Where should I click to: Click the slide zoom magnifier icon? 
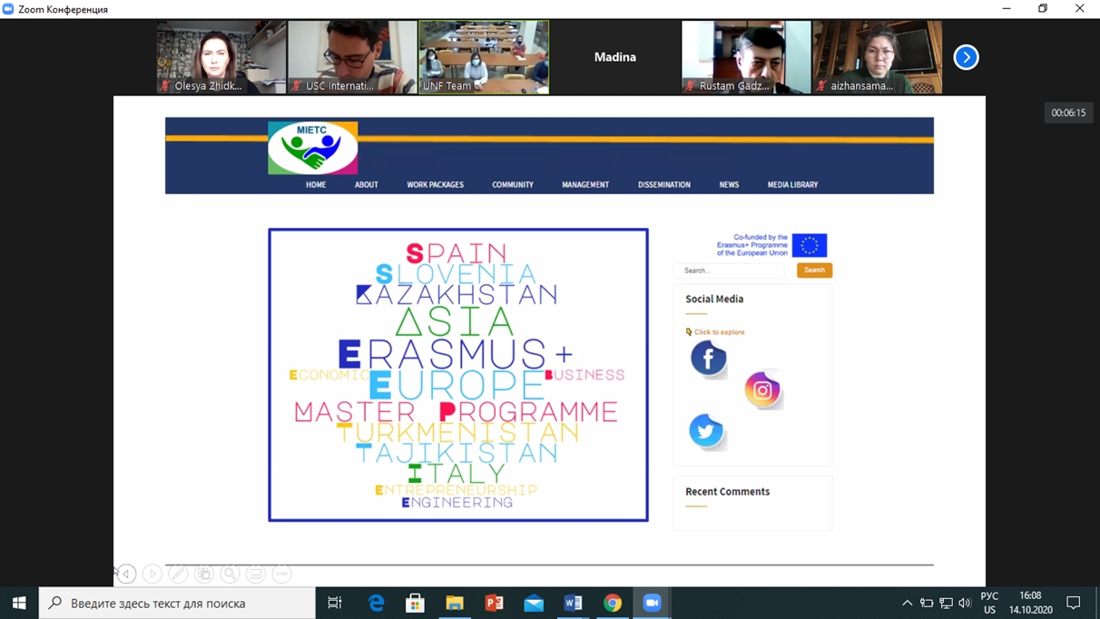point(230,574)
